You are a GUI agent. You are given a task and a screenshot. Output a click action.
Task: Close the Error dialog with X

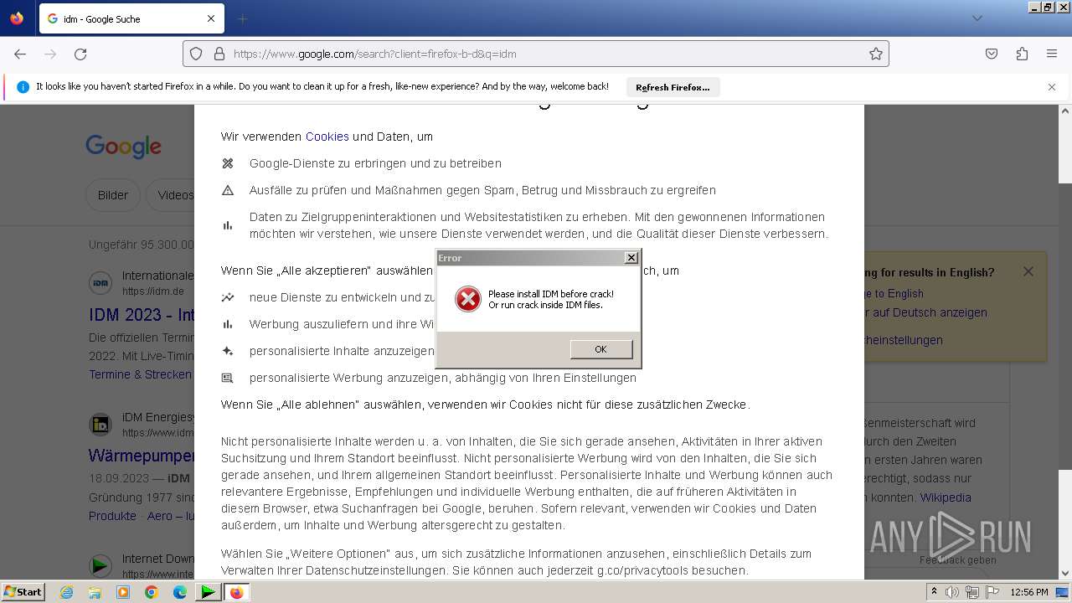pos(631,258)
